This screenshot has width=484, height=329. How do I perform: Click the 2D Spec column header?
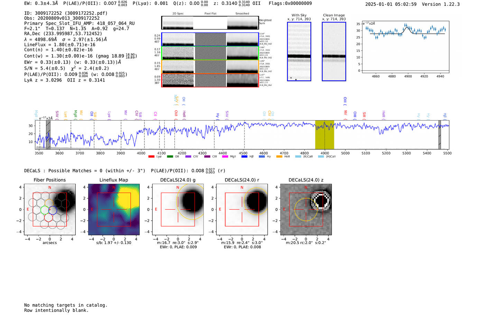click(178, 13)
